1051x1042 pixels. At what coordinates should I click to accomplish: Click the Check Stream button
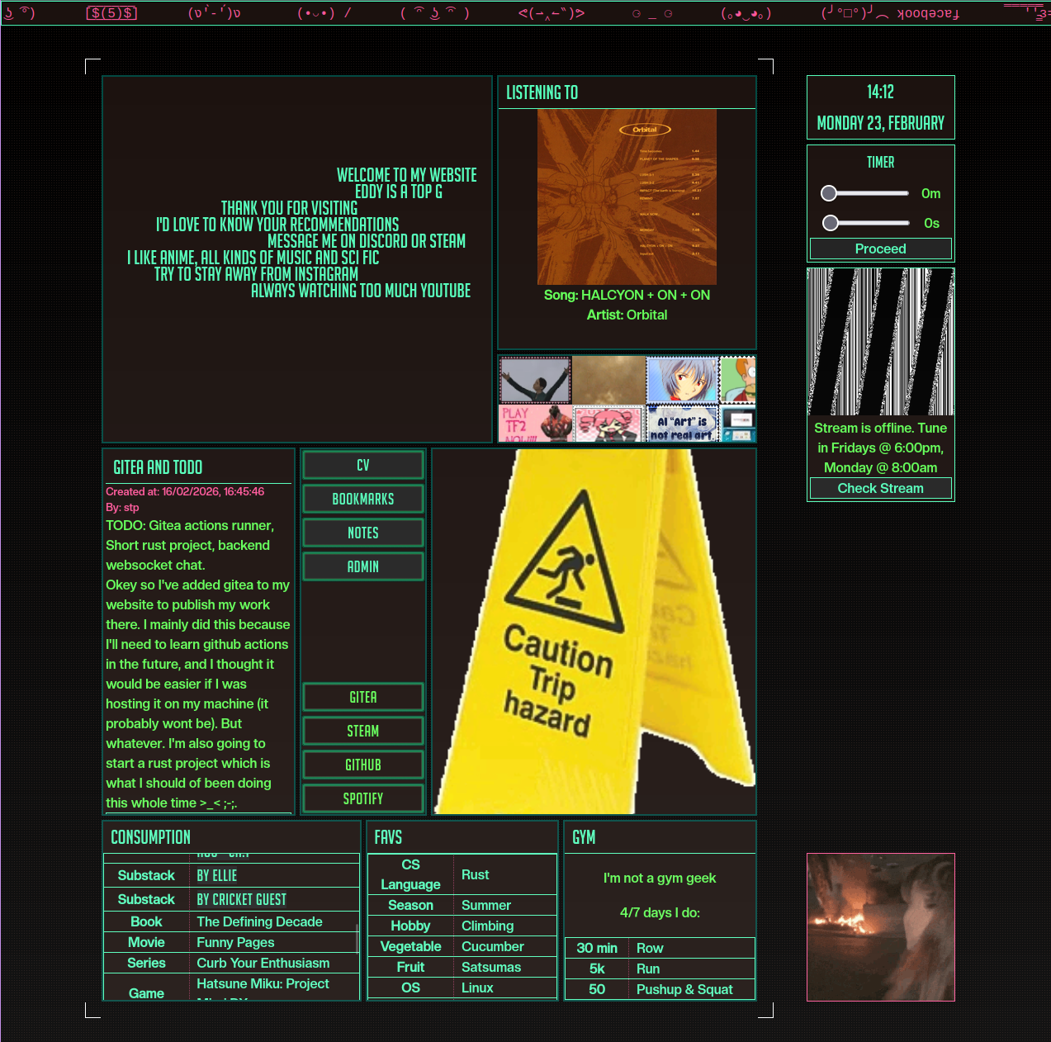pyautogui.click(x=881, y=488)
